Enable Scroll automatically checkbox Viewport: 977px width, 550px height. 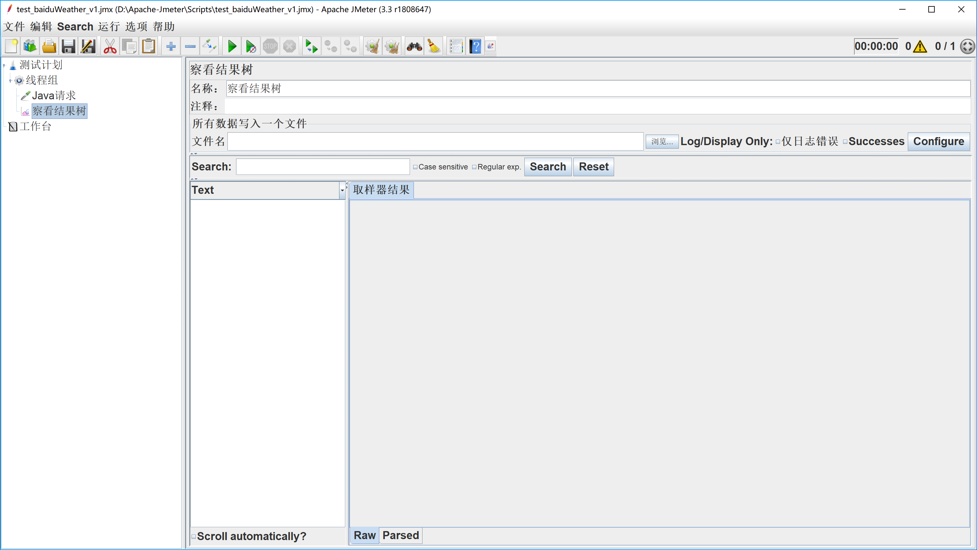coord(194,536)
